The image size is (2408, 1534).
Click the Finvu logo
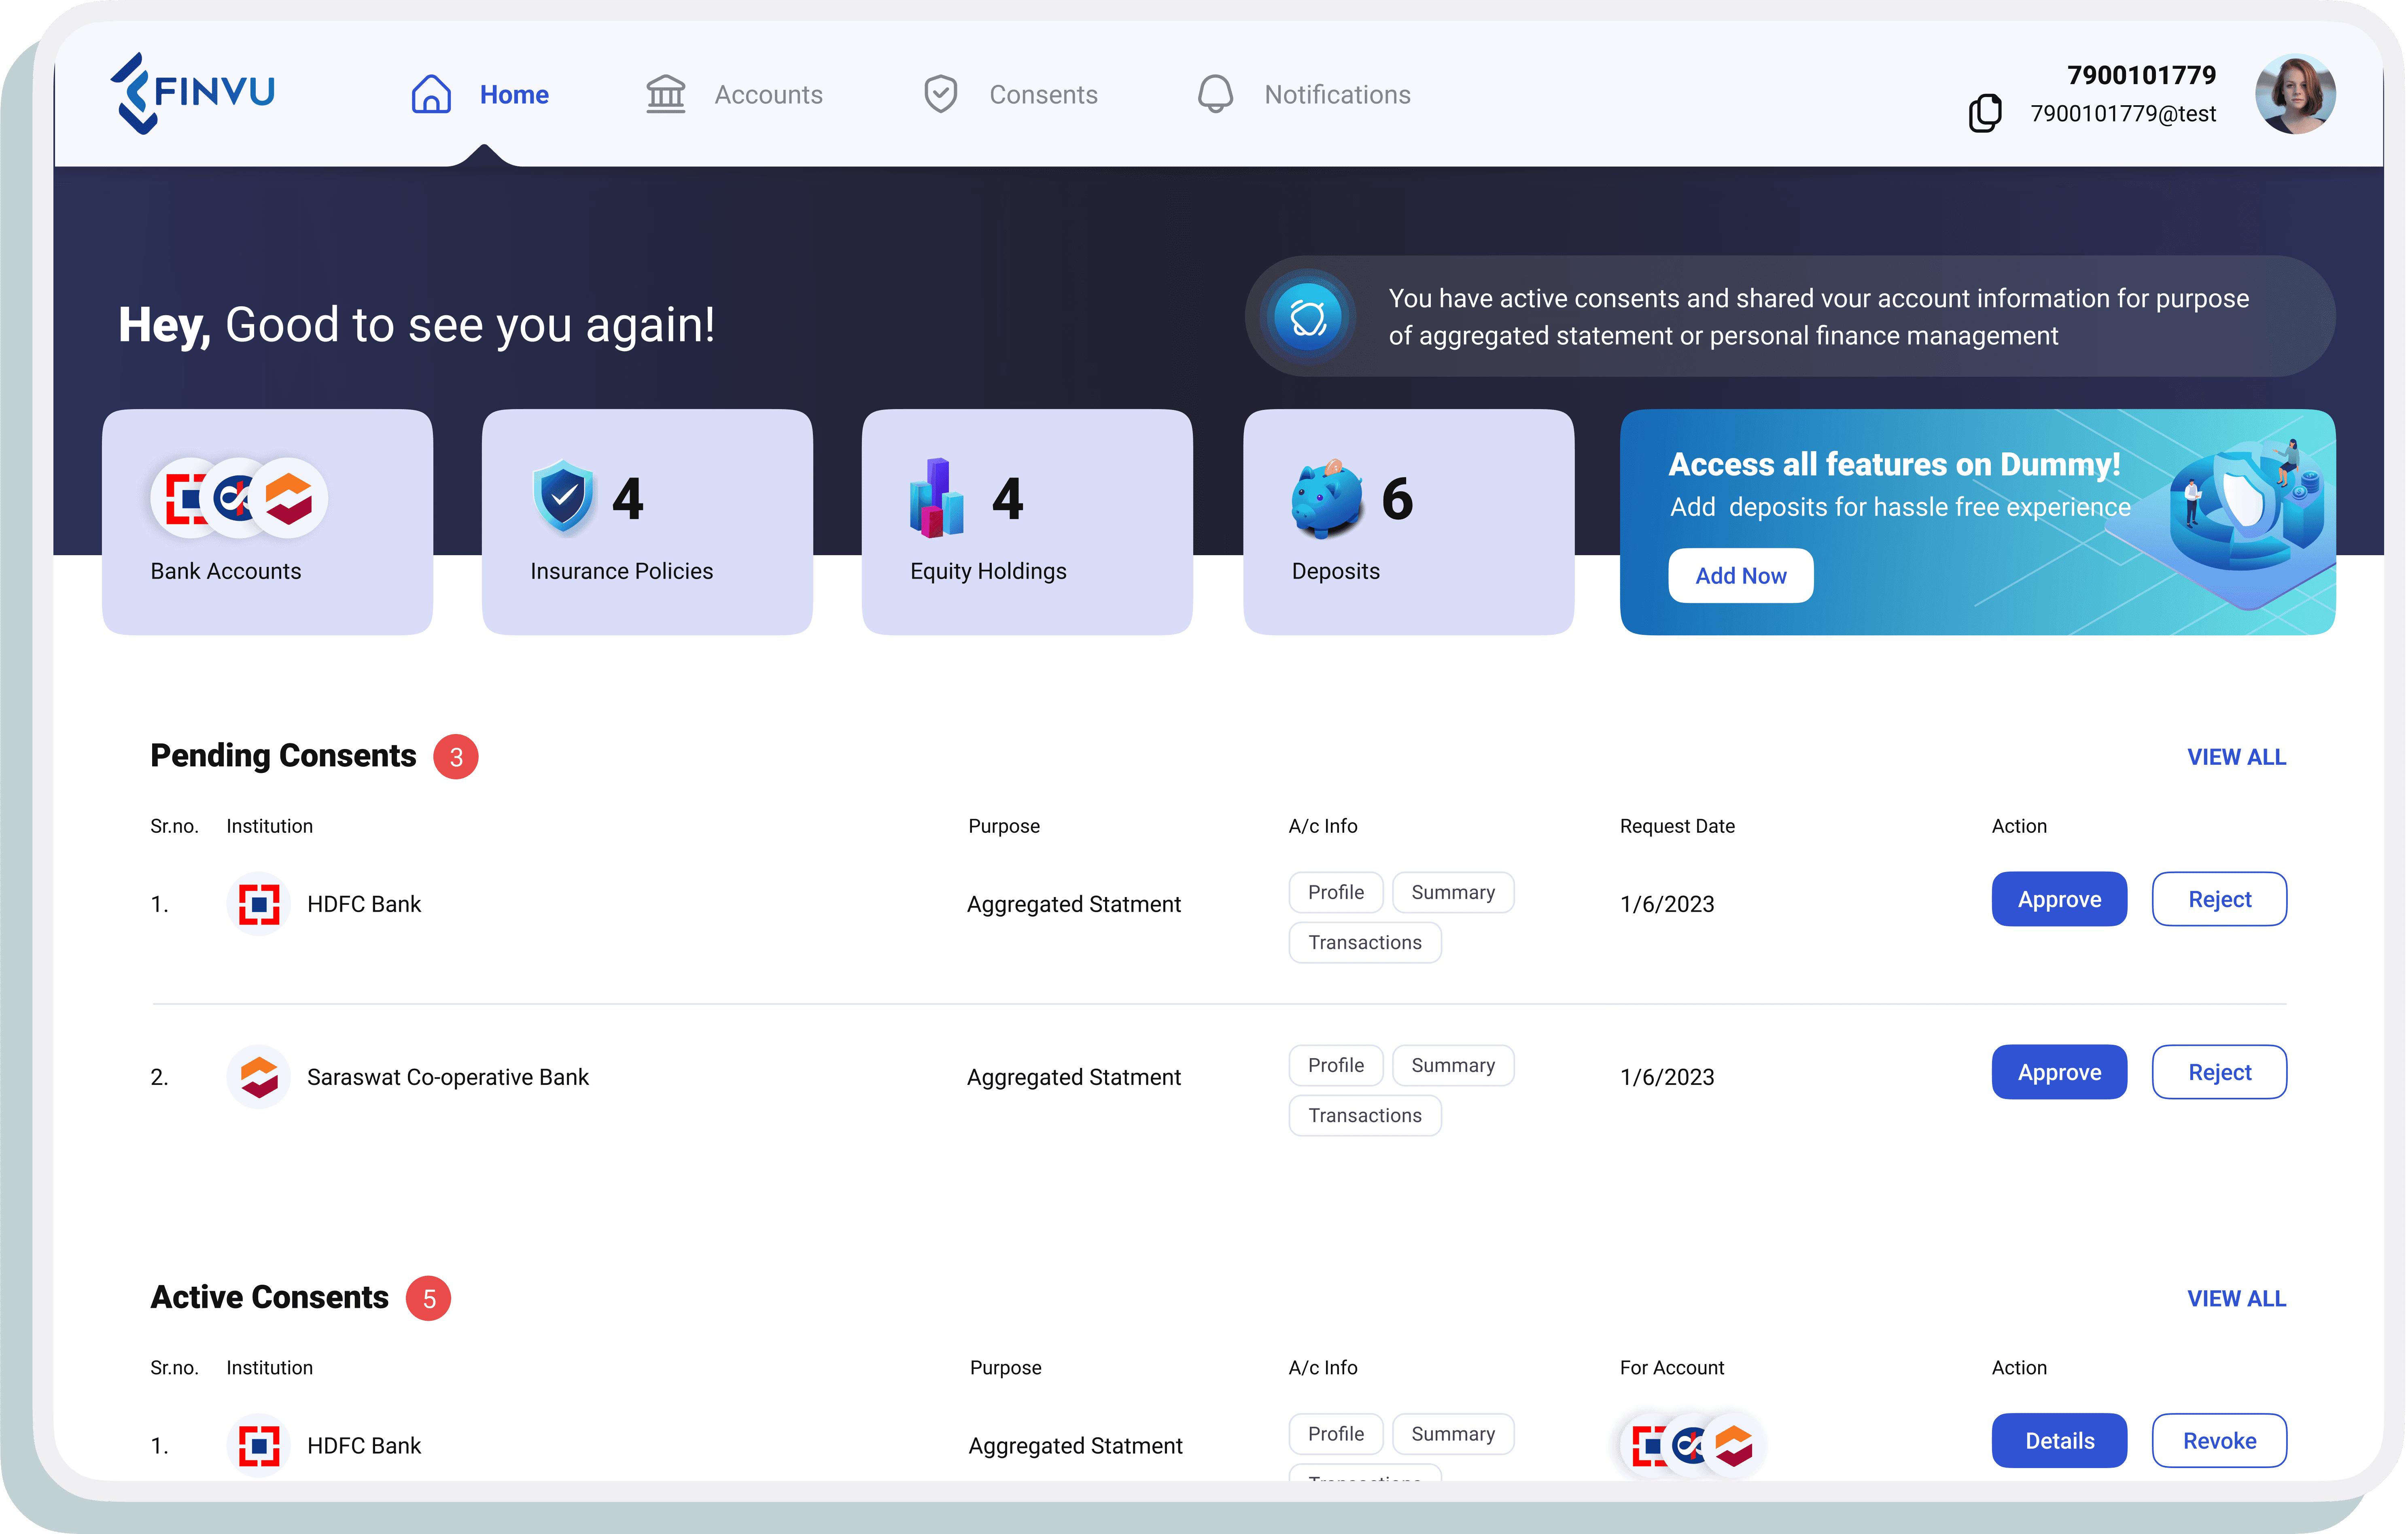[192, 93]
